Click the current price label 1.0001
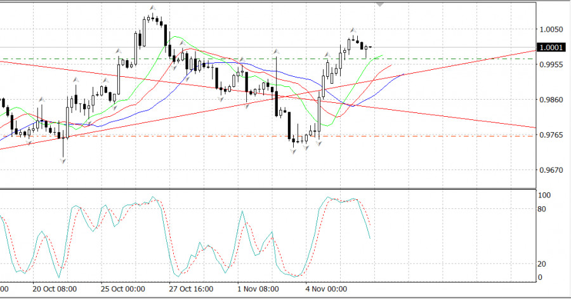Screen dimensions: 571x299 coord(551,48)
